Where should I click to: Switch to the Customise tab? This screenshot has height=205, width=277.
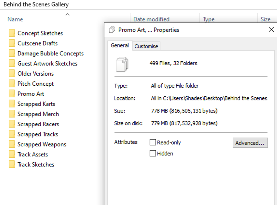click(x=146, y=46)
